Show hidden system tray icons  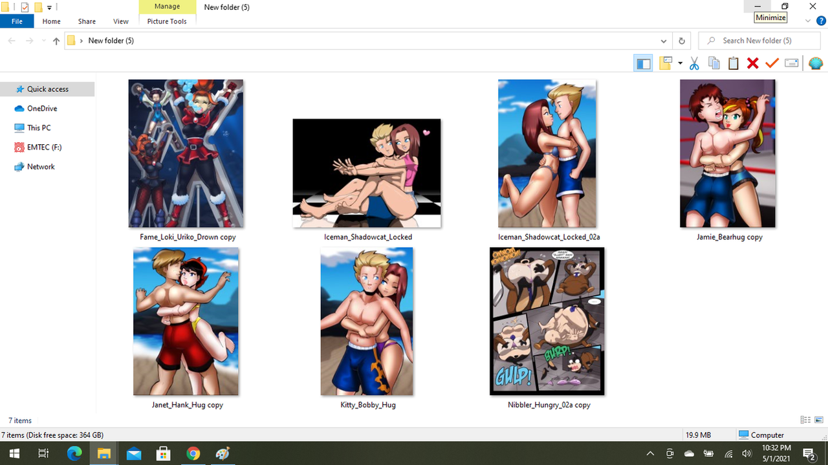pos(650,453)
